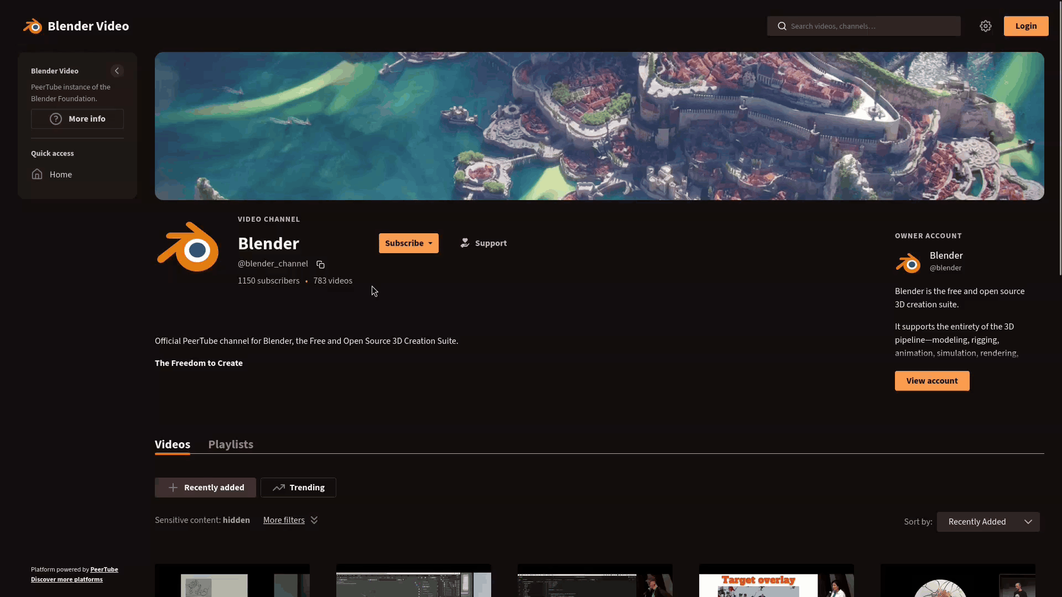Open the Target overlay video thumbnail
Viewport: 1062px width, 597px height.
tap(777, 580)
